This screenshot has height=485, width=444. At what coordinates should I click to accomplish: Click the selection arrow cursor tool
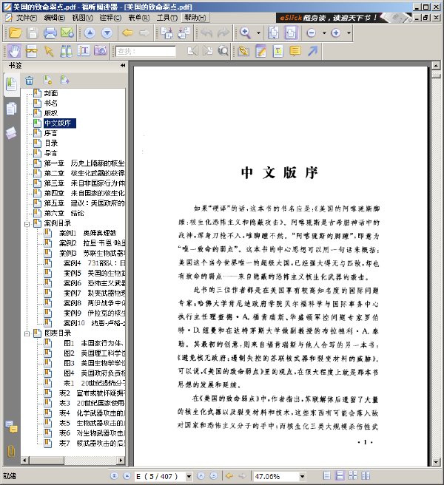pyautogui.click(x=49, y=51)
